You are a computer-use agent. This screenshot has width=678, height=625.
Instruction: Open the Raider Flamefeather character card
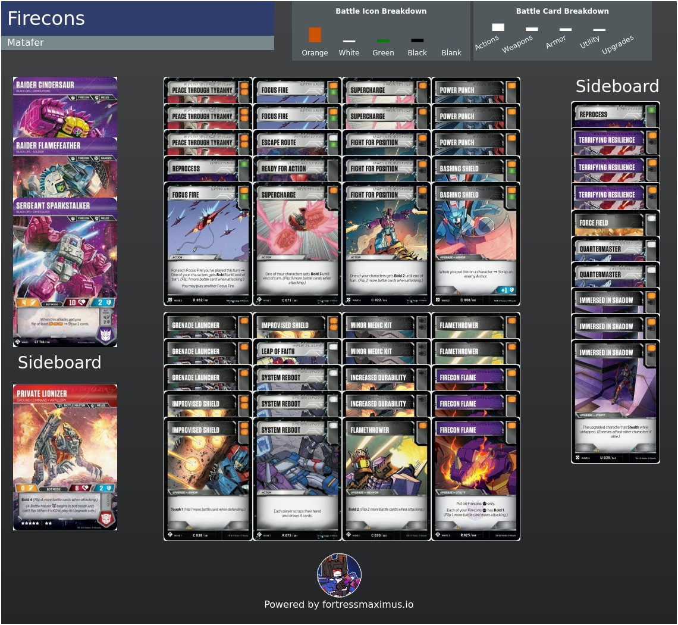[65, 167]
